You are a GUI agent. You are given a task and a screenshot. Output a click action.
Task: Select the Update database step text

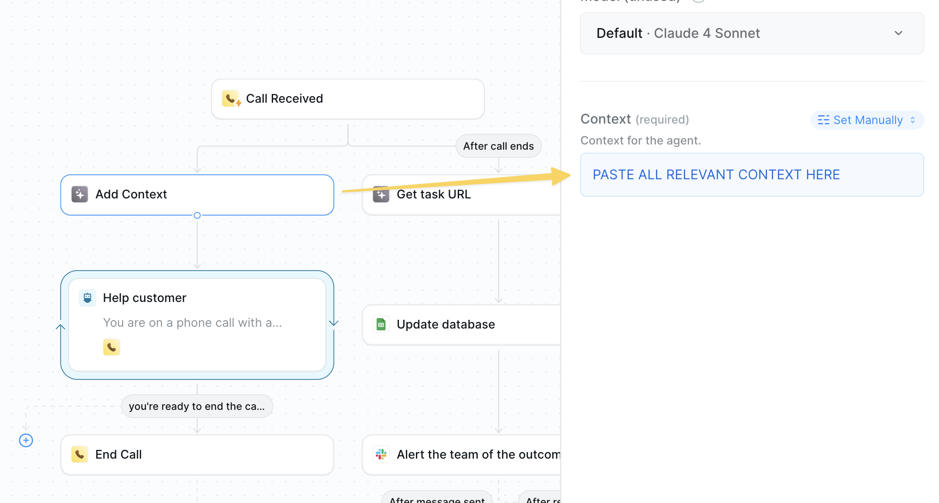tap(446, 325)
